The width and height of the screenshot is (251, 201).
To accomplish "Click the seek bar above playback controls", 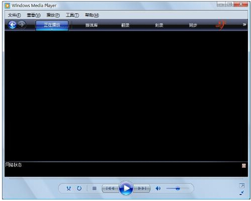I will tap(126, 179).
